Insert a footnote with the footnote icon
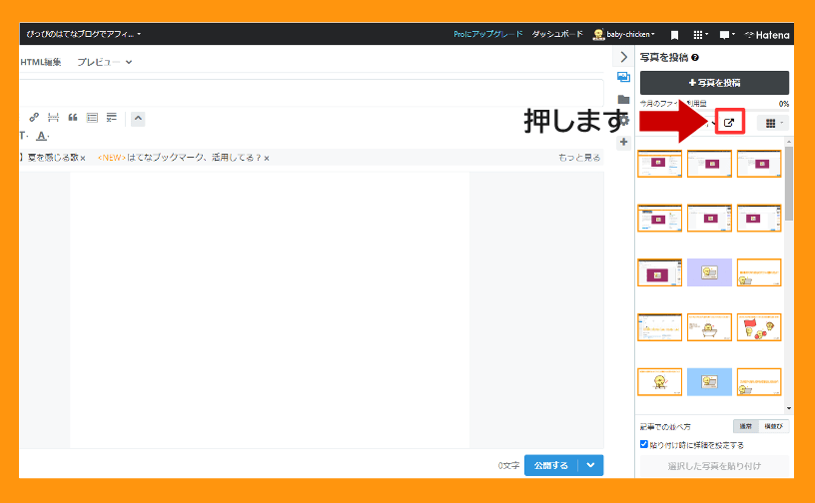815x503 pixels. coord(111,118)
